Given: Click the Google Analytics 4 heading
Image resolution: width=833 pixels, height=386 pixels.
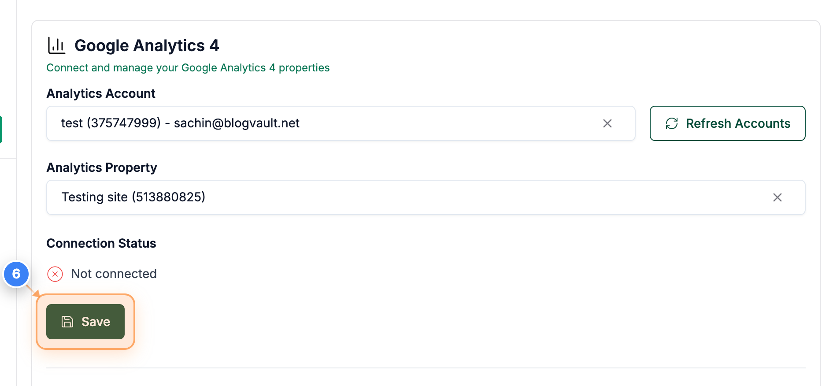Looking at the screenshot, I should tap(147, 45).
